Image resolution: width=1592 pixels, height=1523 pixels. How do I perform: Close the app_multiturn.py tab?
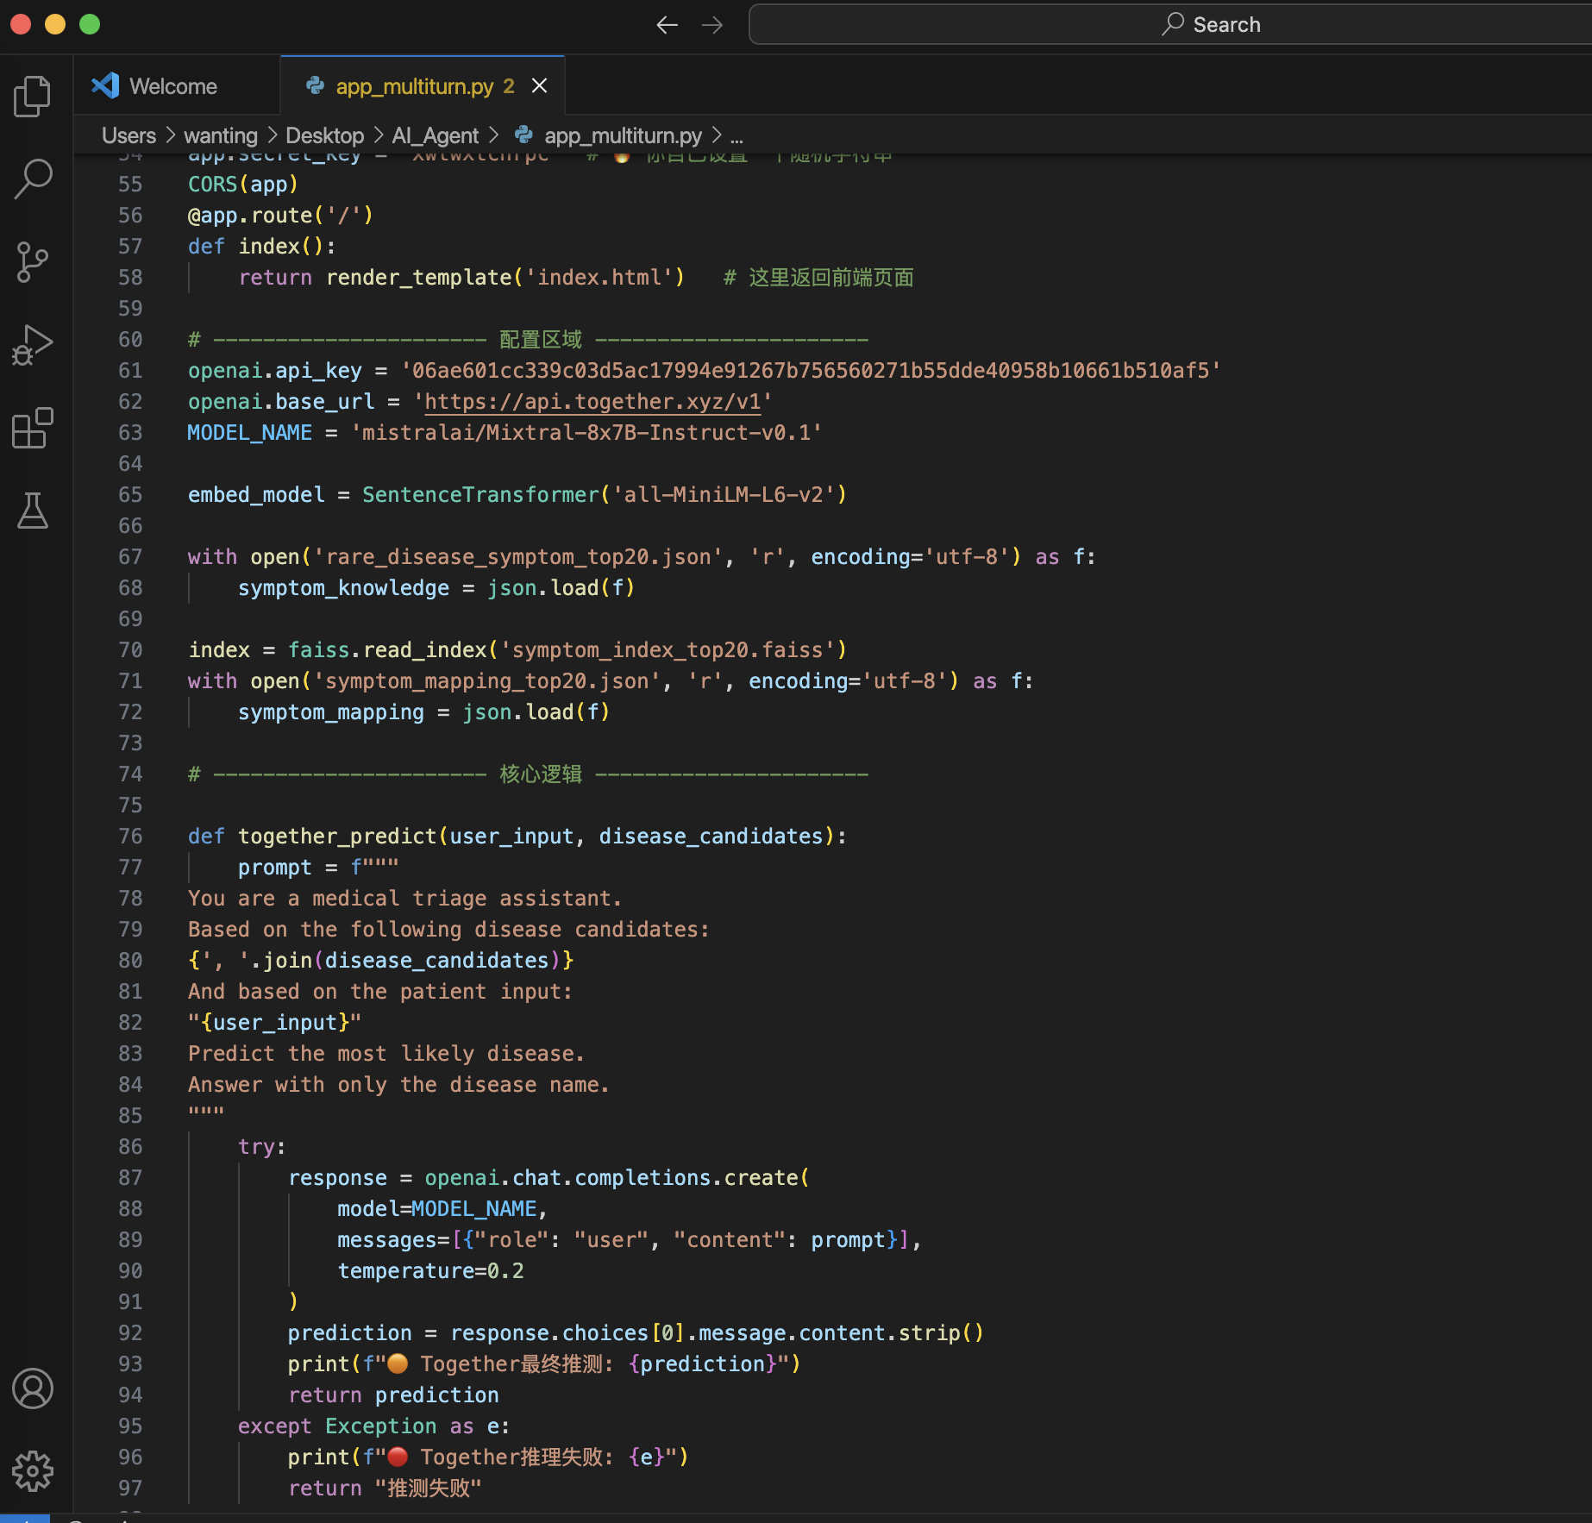(x=540, y=86)
